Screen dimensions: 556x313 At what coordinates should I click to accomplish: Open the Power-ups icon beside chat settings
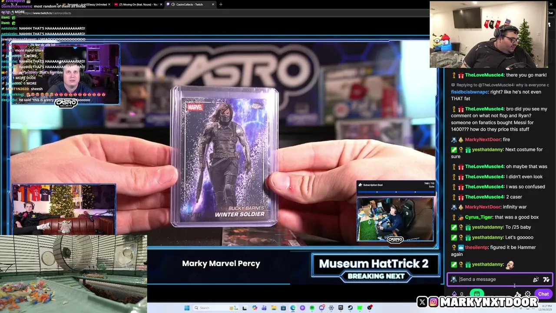click(x=517, y=294)
